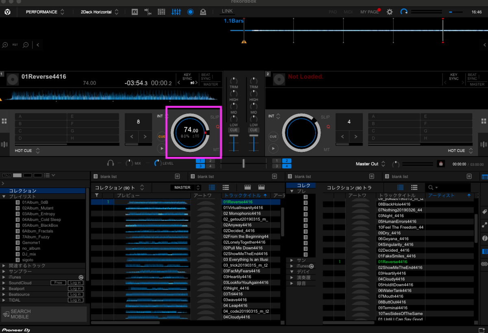This screenshot has width=488, height=333.
Task: Select track 02Anyway4416 in list
Action: click(x=237, y=225)
